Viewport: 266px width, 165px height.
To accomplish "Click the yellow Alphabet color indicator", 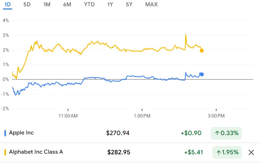I will coord(5,152).
